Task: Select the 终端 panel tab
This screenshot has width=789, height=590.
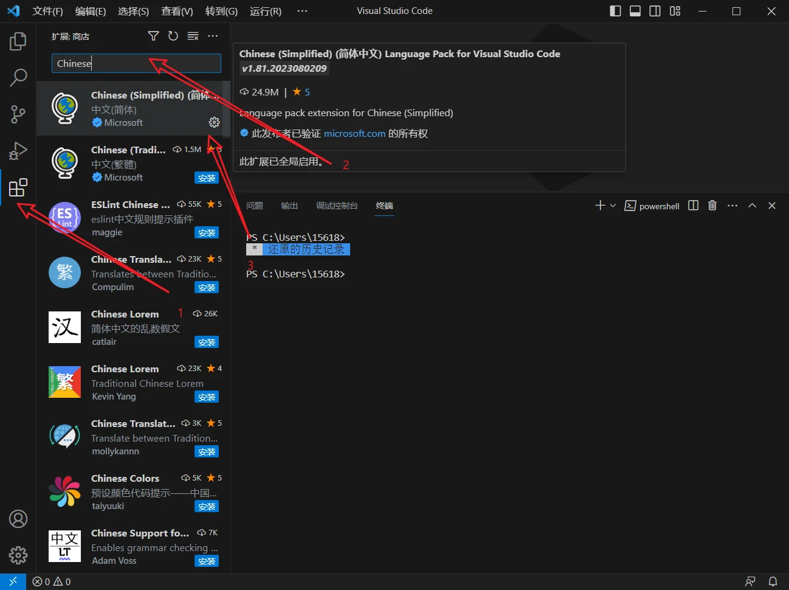Action: pyautogui.click(x=384, y=206)
